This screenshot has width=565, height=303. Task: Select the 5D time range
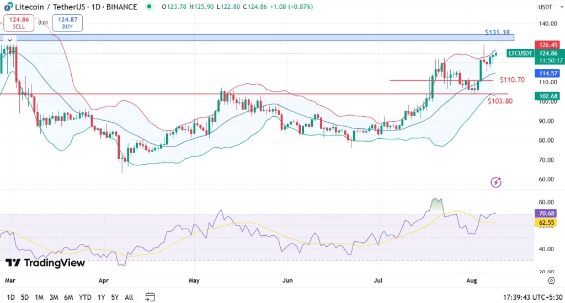(x=24, y=297)
